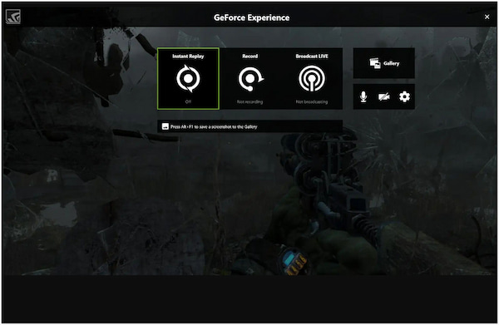Open the Broadcast LIVE tile
Viewport: 499px width, 325px height.
click(312, 78)
